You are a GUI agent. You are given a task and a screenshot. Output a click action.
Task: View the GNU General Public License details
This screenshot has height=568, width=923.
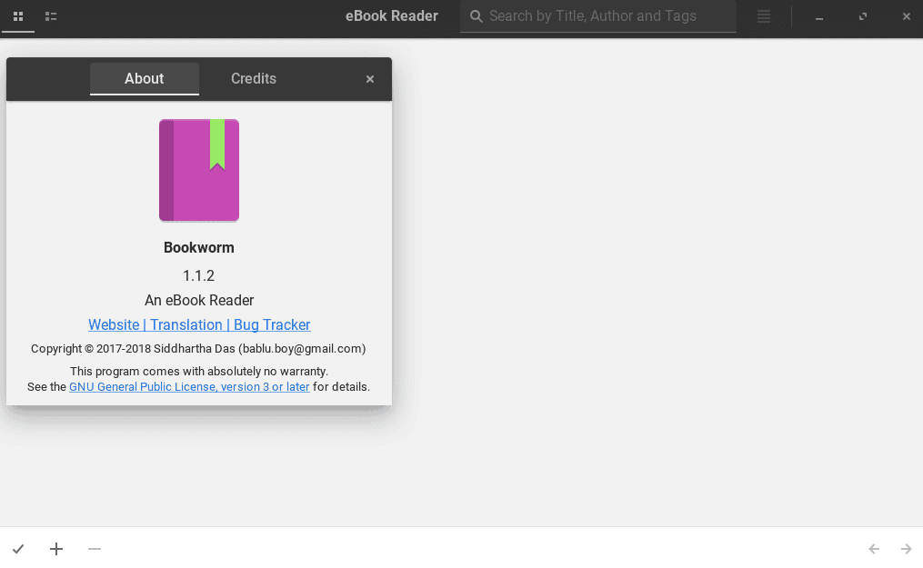point(188,386)
